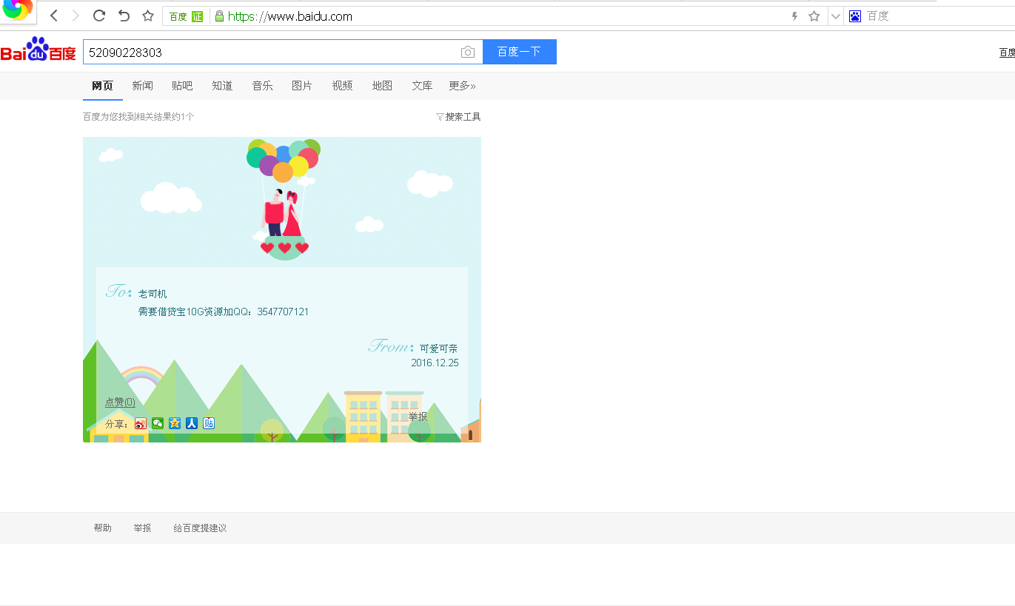The width and height of the screenshot is (1015, 606).
Task: Toggle the bookmark star in the address bar
Action: [814, 16]
